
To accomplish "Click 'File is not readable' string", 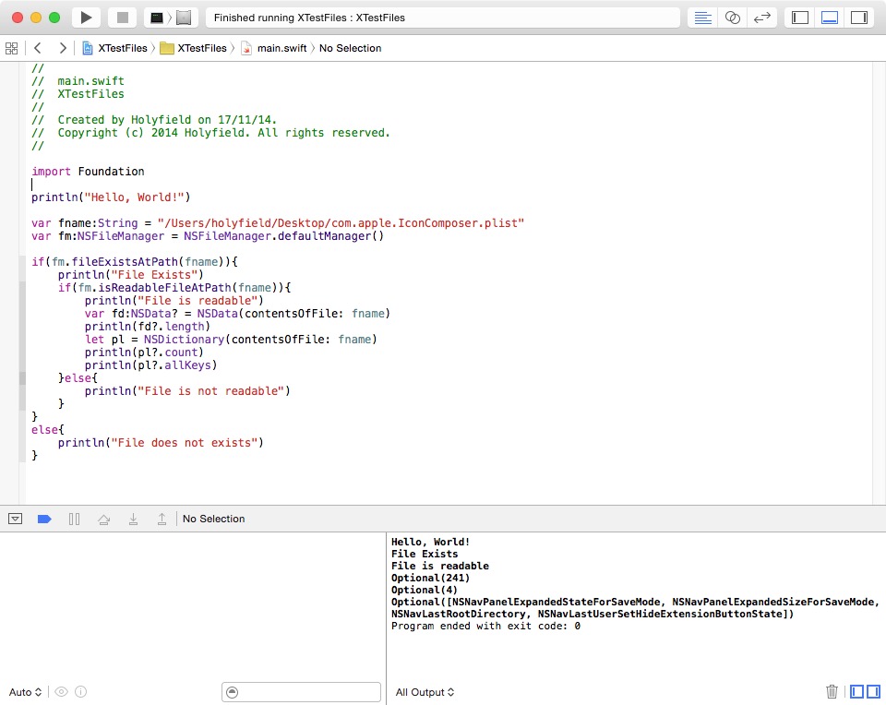I will pos(210,391).
